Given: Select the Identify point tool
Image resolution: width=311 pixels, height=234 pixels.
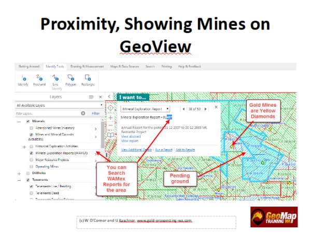Looking at the screenshot, I should coord(23,80).
